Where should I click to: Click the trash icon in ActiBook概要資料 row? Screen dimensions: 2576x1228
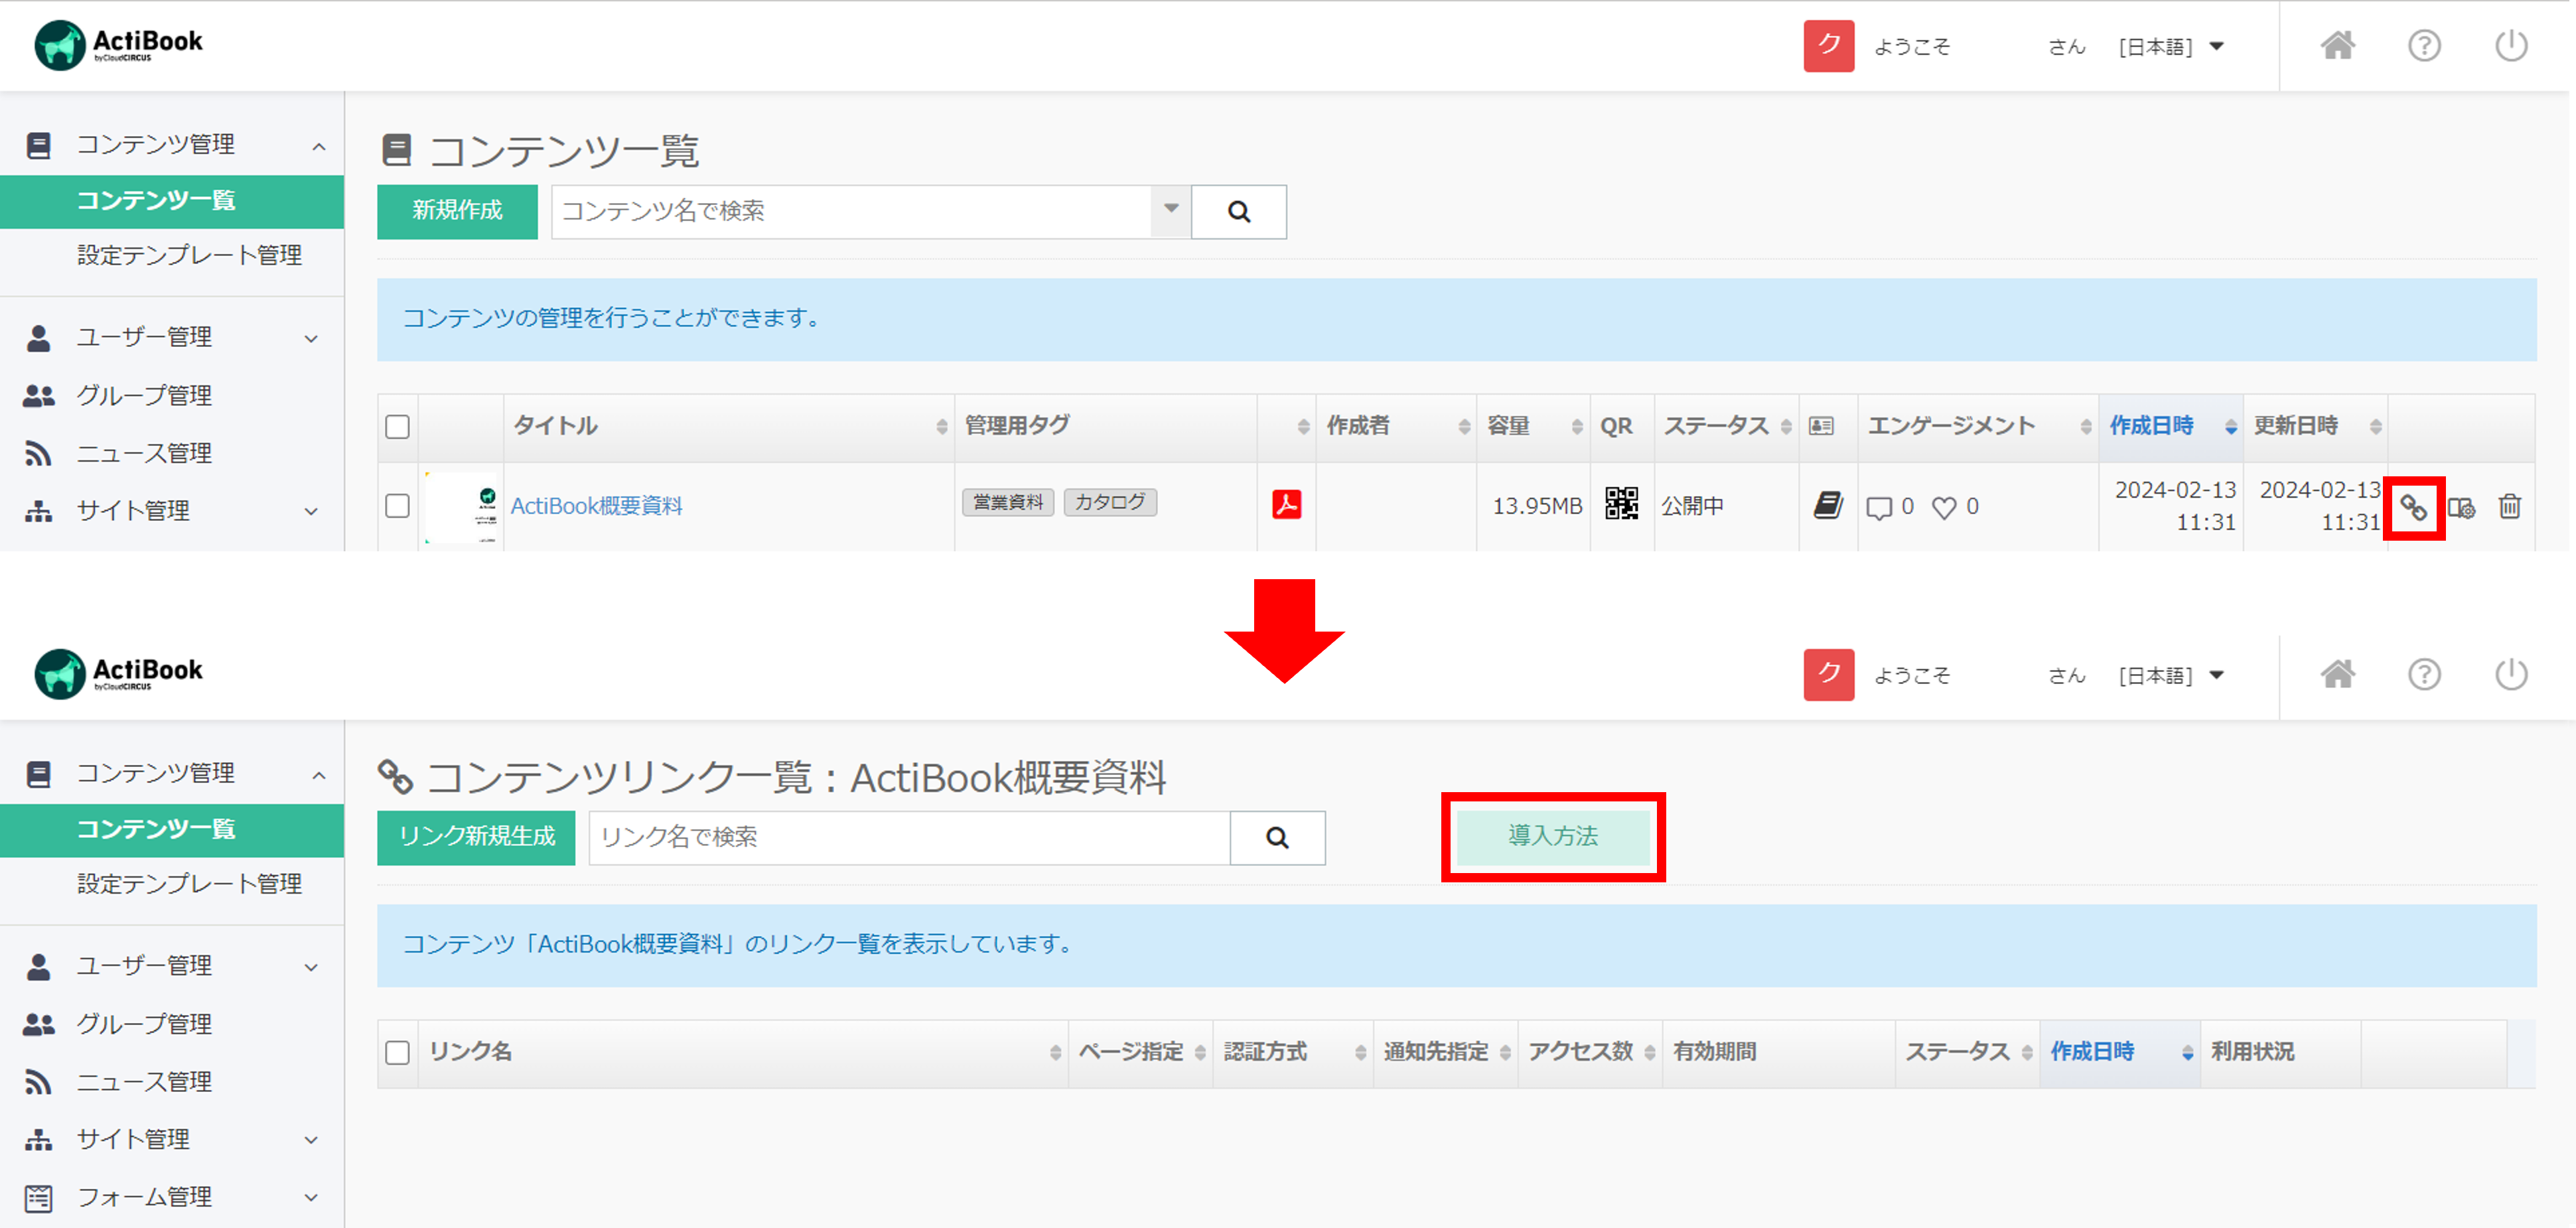[2510, 507]
